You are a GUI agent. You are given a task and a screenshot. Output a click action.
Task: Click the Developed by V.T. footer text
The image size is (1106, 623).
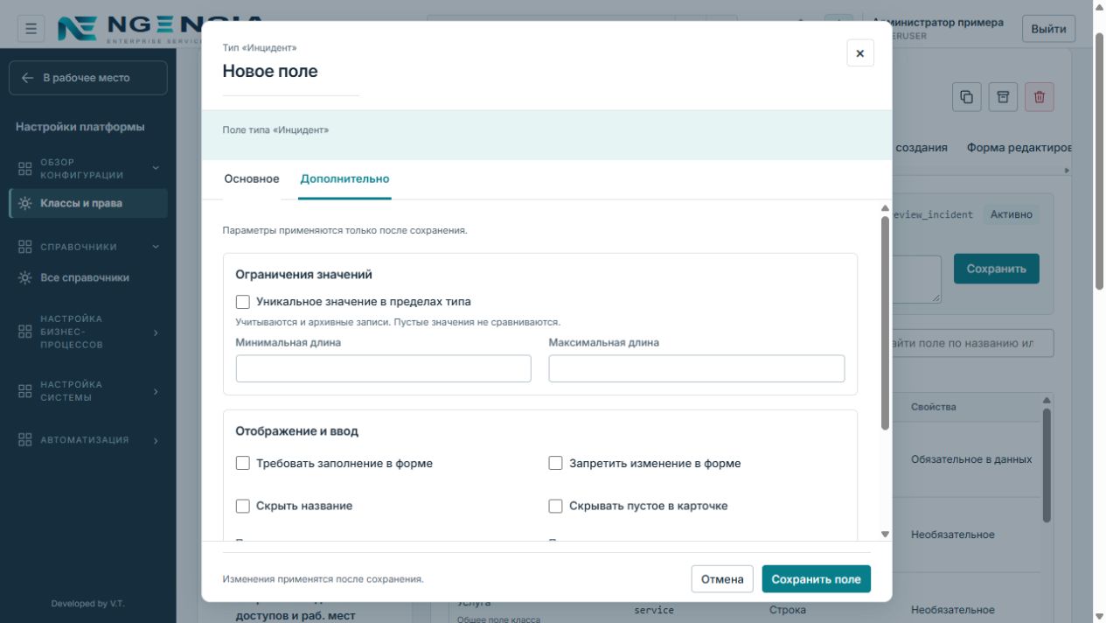pyautogui.click(x=87, y=604)
